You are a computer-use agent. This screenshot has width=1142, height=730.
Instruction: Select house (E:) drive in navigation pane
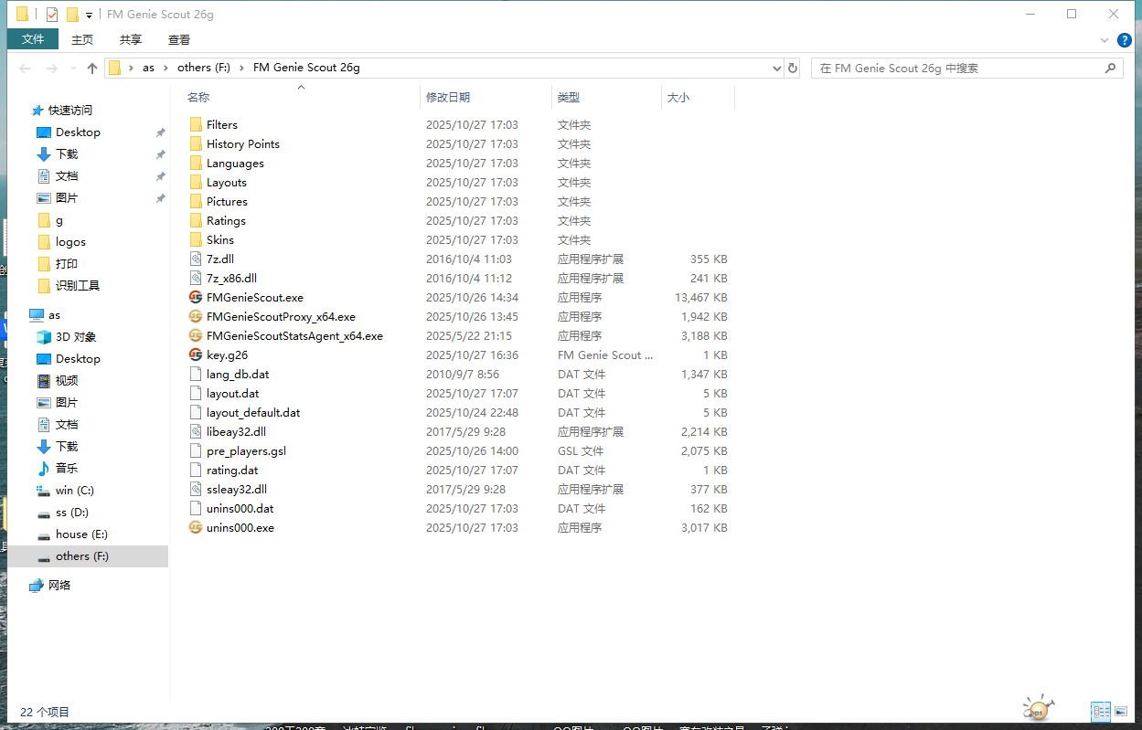point(82,534)
